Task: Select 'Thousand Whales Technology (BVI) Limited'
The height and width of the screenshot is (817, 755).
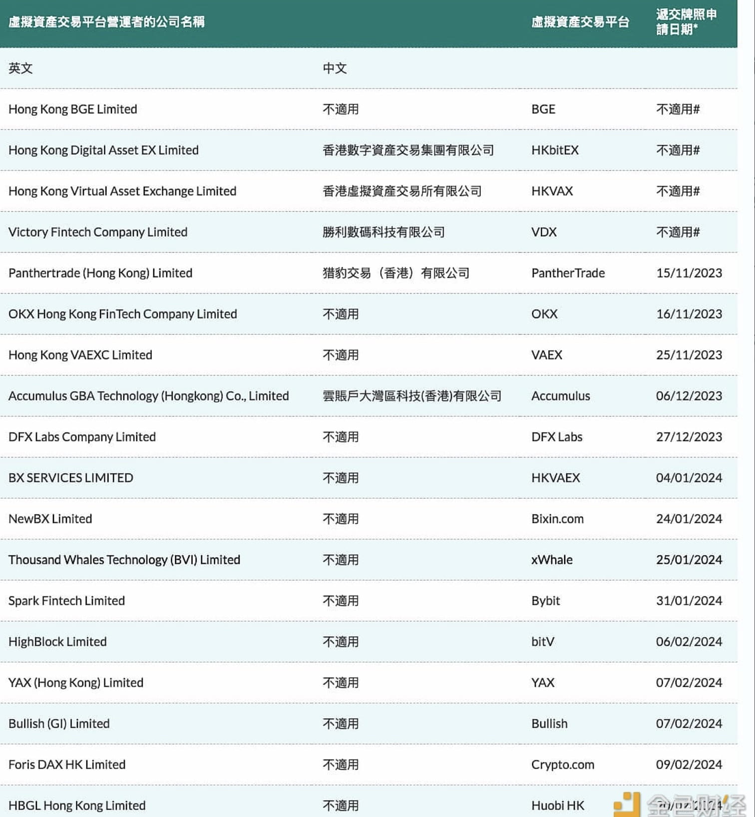Action: (124, 560)
